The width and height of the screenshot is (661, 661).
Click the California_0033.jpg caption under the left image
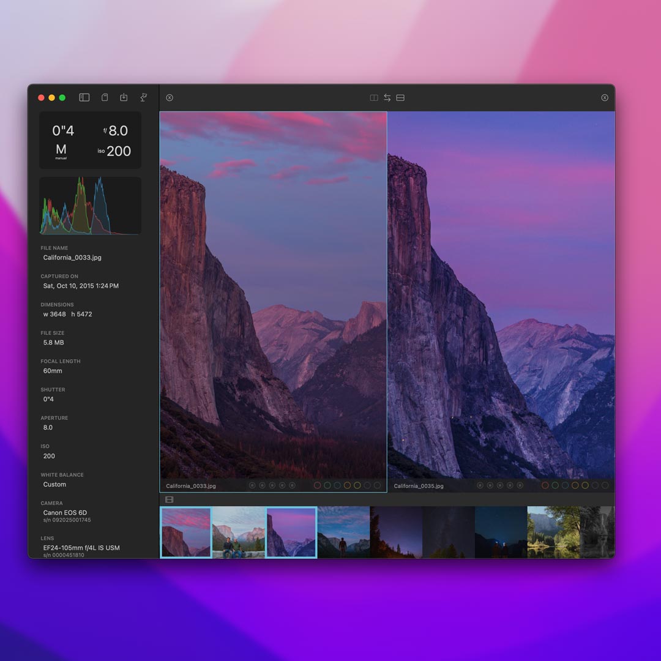coord(191,486)
